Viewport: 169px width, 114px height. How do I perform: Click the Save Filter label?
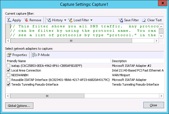[132, 20]
